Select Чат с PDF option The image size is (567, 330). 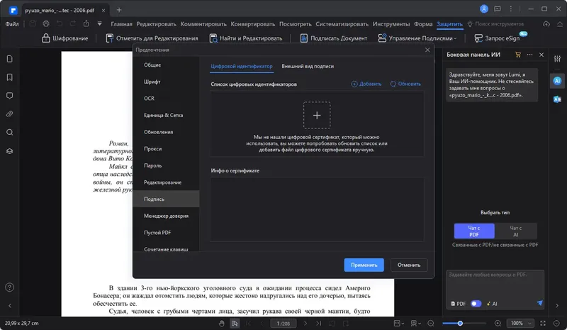(x=474, y=231)
